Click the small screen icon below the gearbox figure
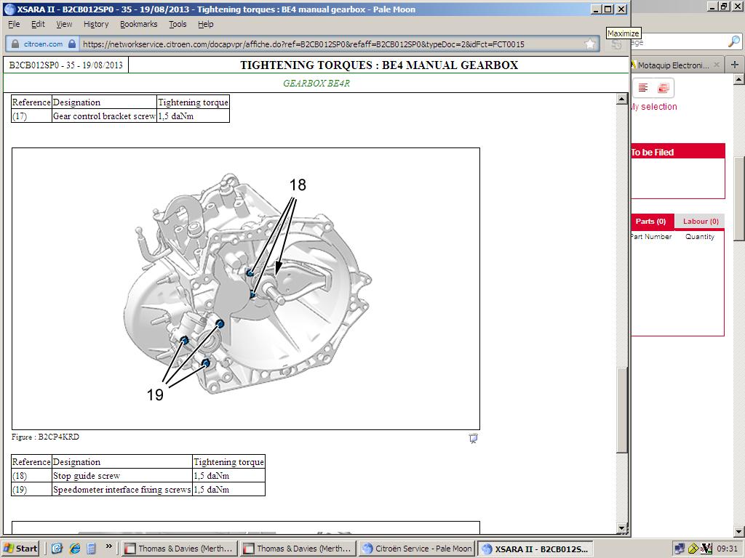The image size is (745, 558). [x=473, y=438]
